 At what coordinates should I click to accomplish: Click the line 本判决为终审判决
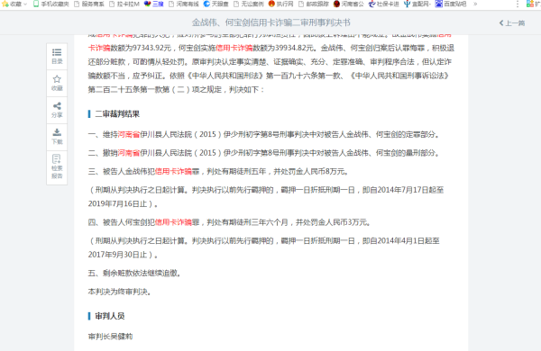pyautogui.click(x=120, y=292)
